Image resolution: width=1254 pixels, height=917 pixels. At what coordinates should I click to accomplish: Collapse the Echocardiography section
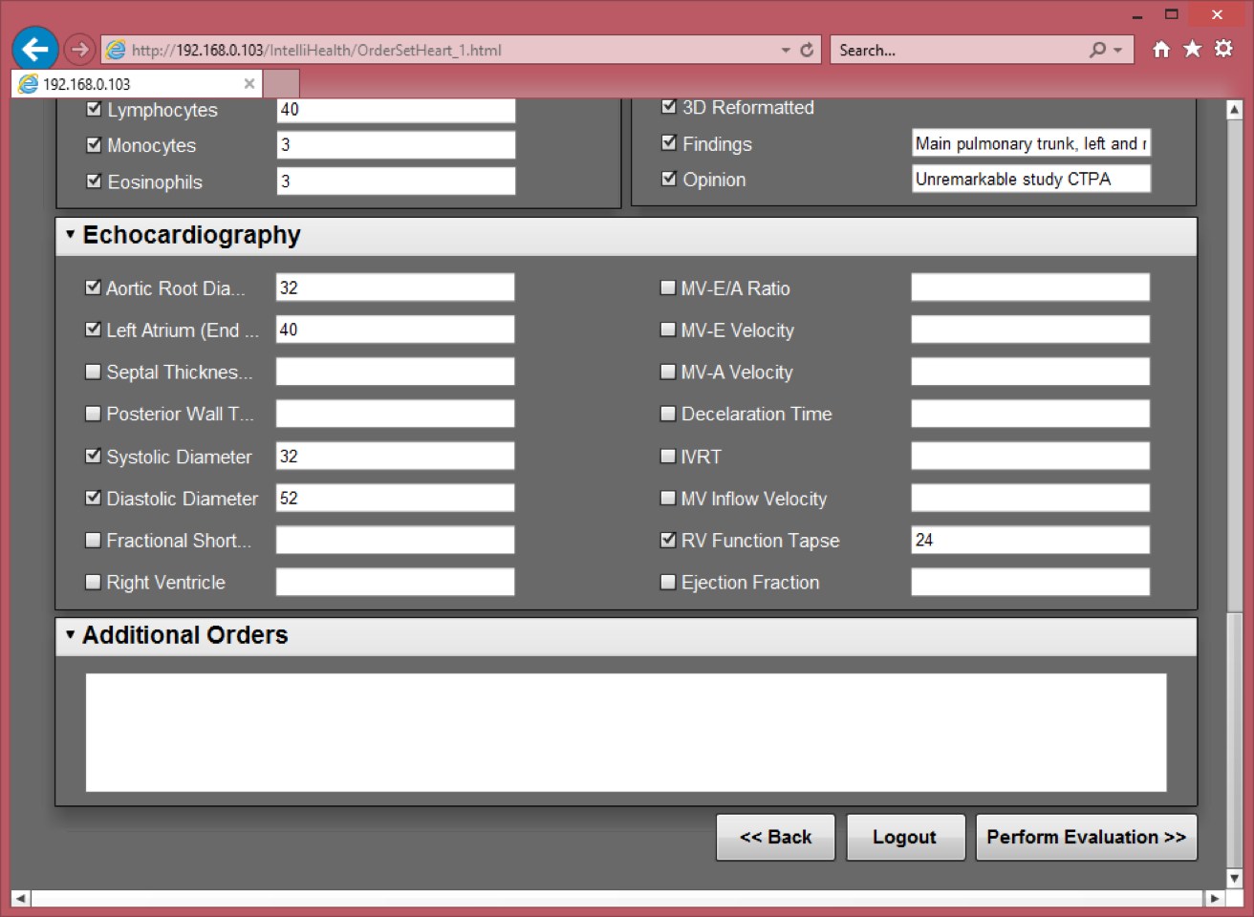pyautogui.click(x=70, y=235)
